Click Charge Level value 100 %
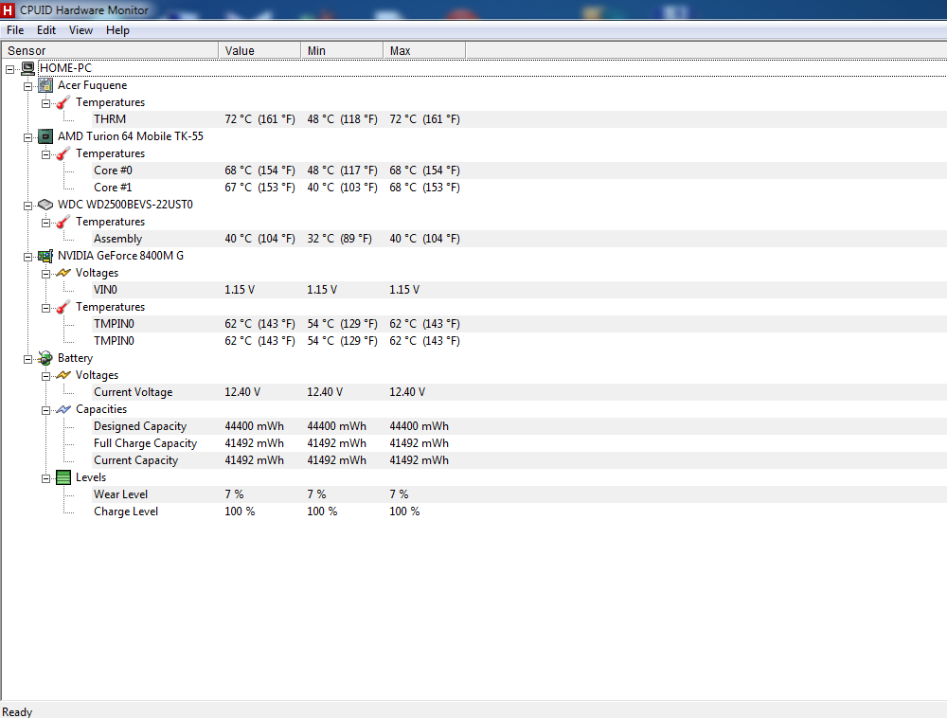947x718 pixels. tap(240, 512)
